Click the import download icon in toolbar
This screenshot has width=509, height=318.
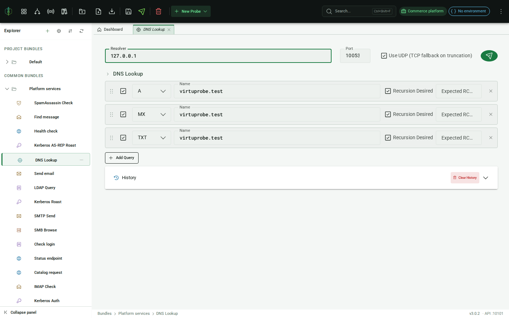pyautogui.click(x=112, y=11)
